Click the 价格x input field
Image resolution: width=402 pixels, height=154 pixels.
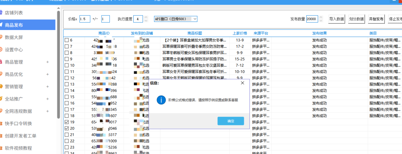pos(84,19)
